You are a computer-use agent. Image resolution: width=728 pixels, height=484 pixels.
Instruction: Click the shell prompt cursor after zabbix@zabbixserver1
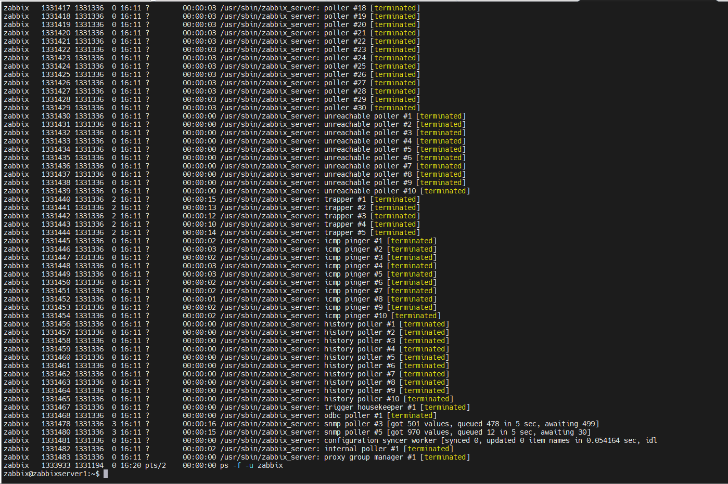[x=106, y=474]
